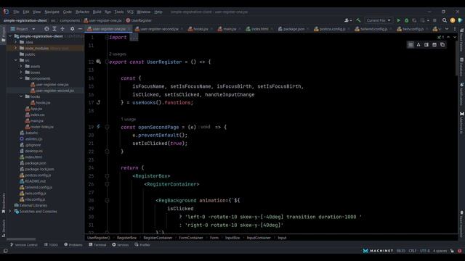Open the Services tool window

[x=121, y=245]
